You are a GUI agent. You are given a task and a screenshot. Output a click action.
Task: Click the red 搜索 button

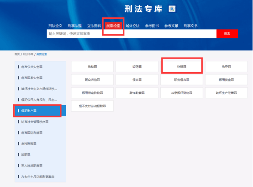227,33
